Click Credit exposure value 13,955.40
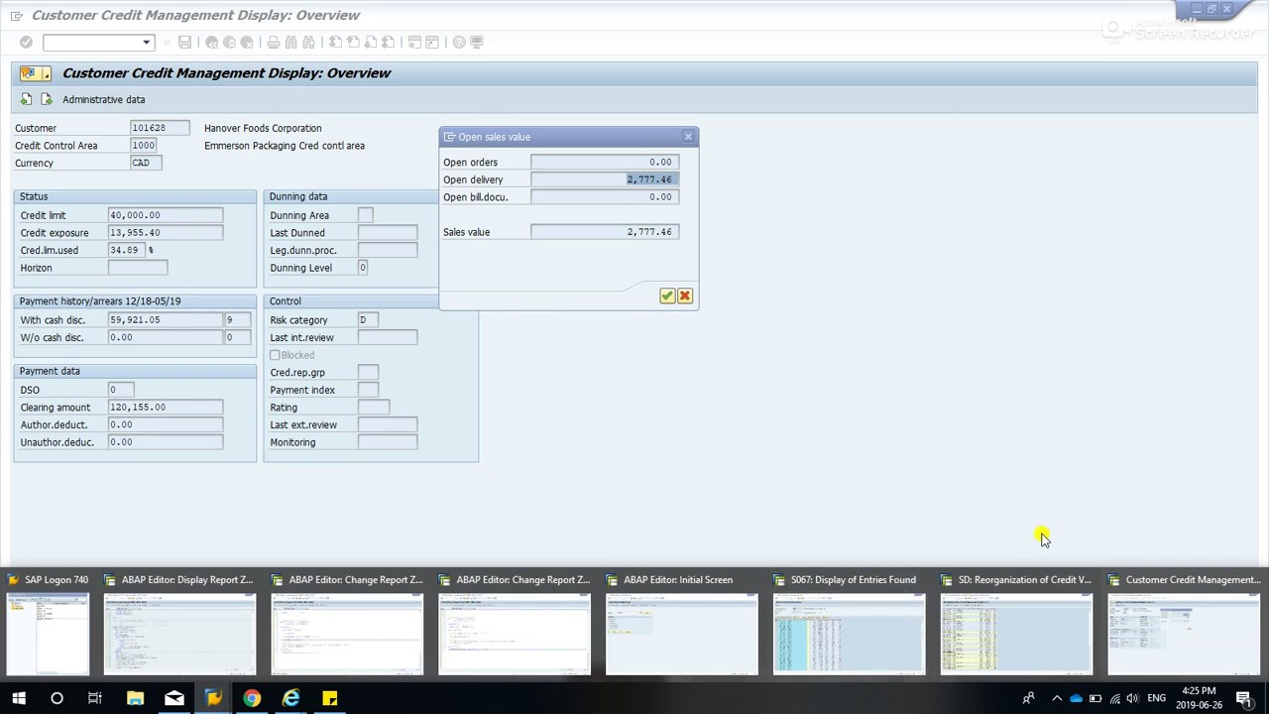1269x714 pixels. pyautogui.click(x=165, y=232)
